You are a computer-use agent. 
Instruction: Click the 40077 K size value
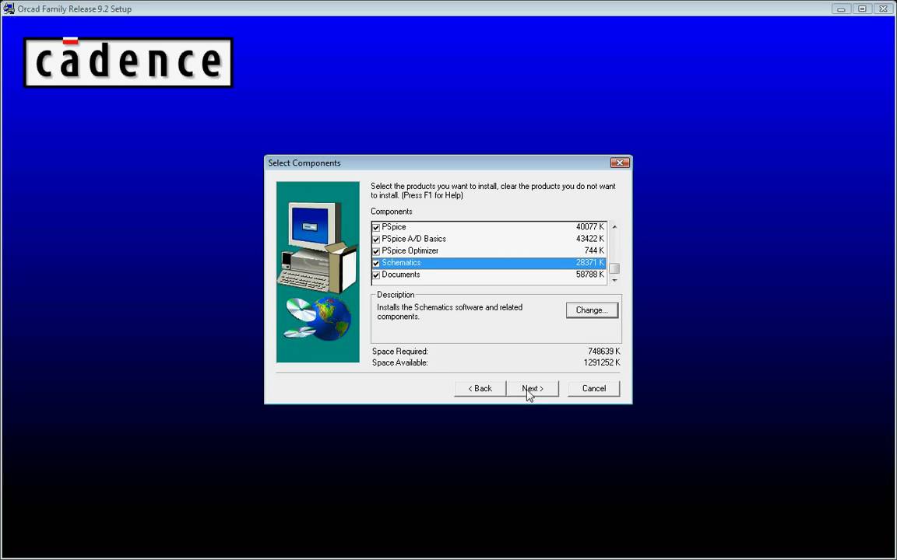pos(589,227)
